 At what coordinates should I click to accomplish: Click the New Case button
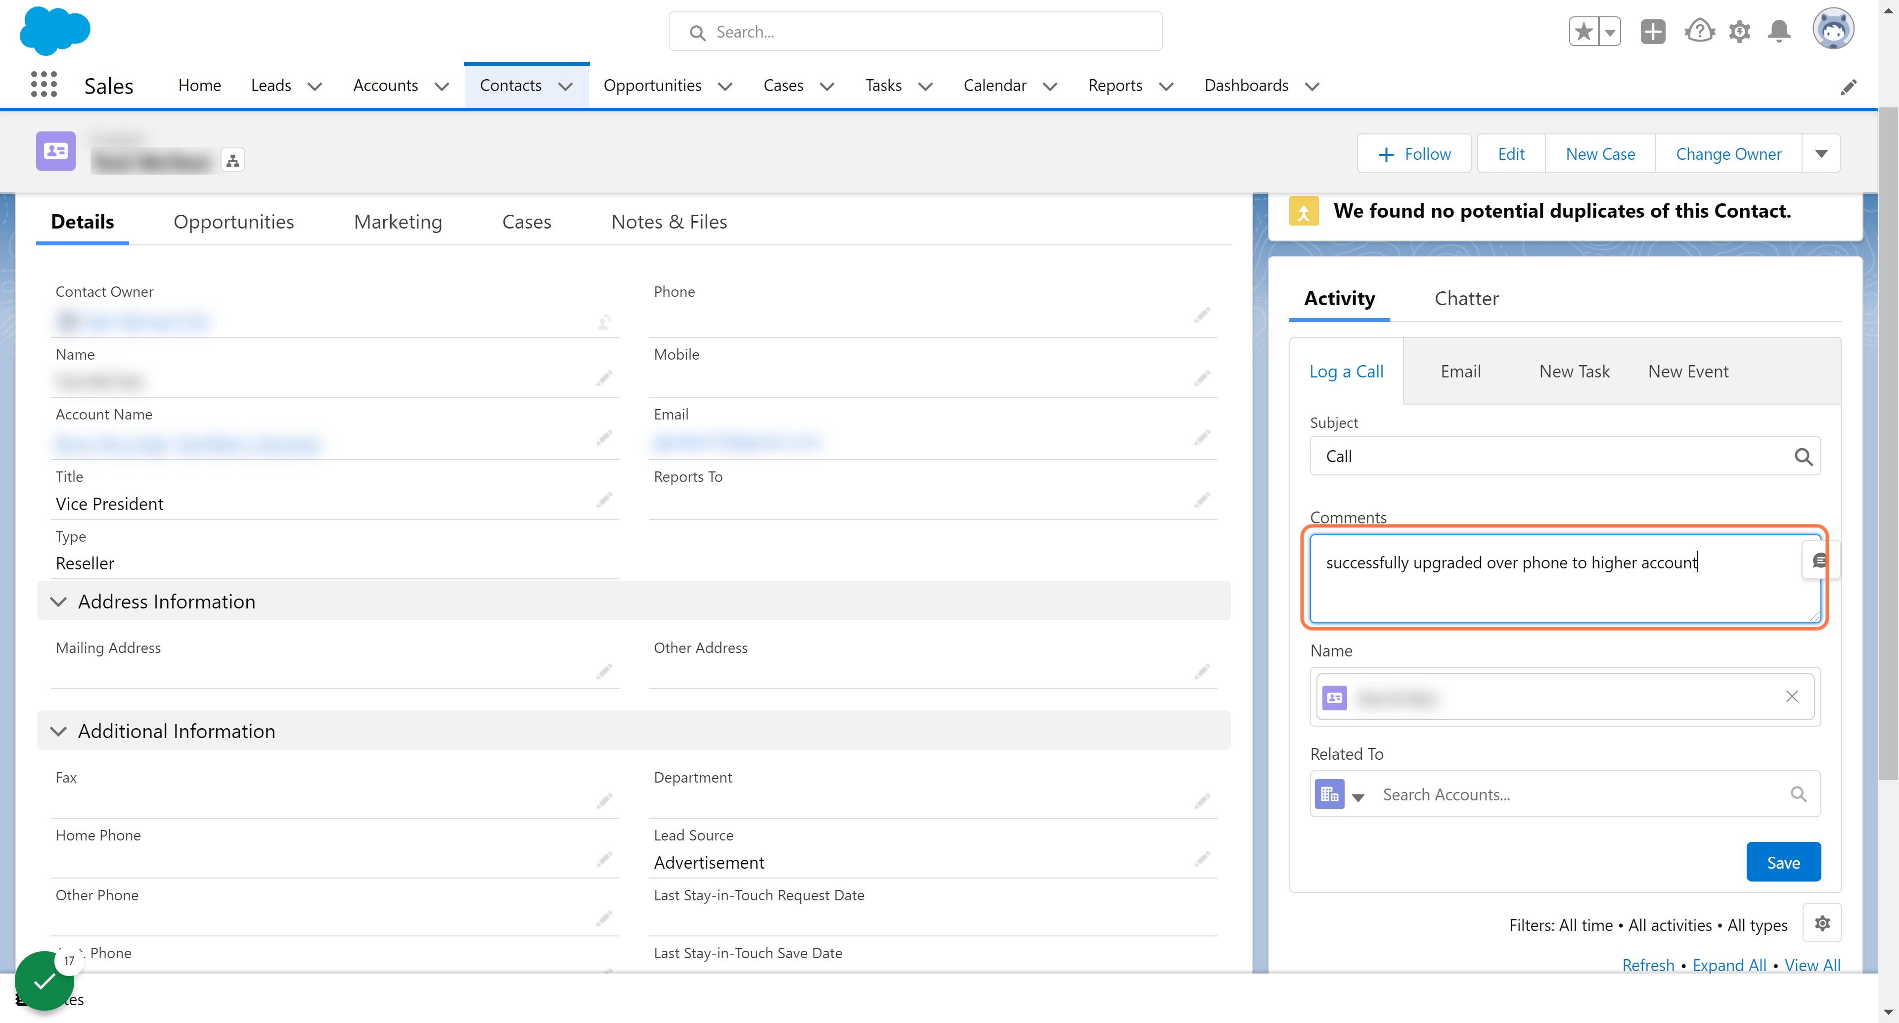(1600, 153)
